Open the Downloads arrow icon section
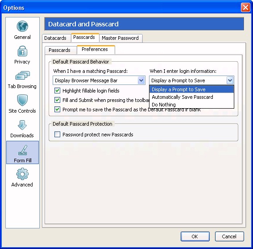Image resolution: width=253 pixels, height=249 pixels. pyautogui.click(x=22, y=125)
